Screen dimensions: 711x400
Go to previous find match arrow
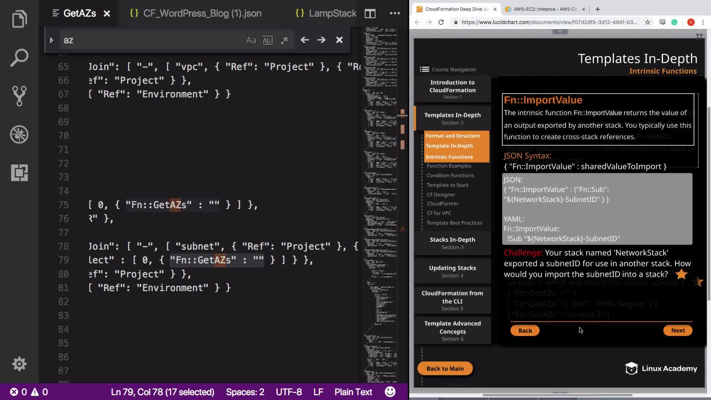click(x=304, y=40)
